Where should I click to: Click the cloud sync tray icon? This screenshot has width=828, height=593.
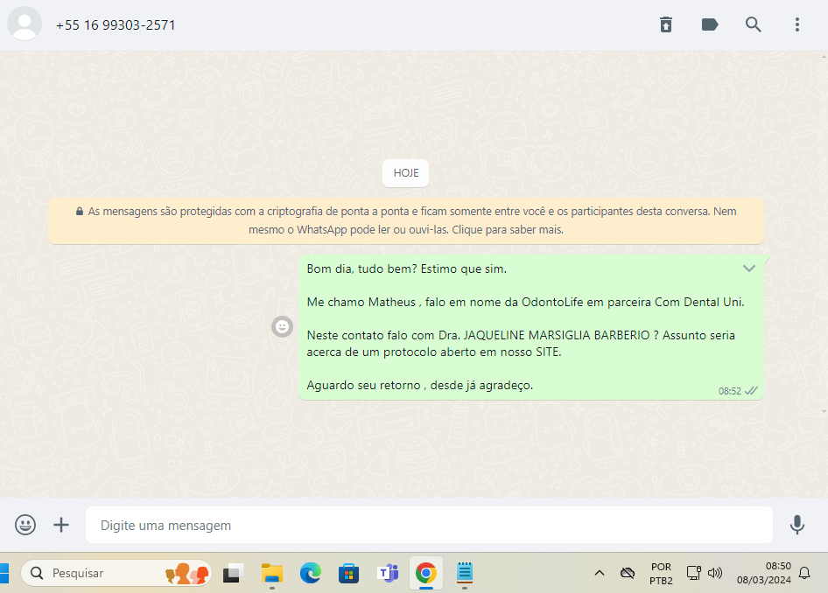(x=628, y=573)
